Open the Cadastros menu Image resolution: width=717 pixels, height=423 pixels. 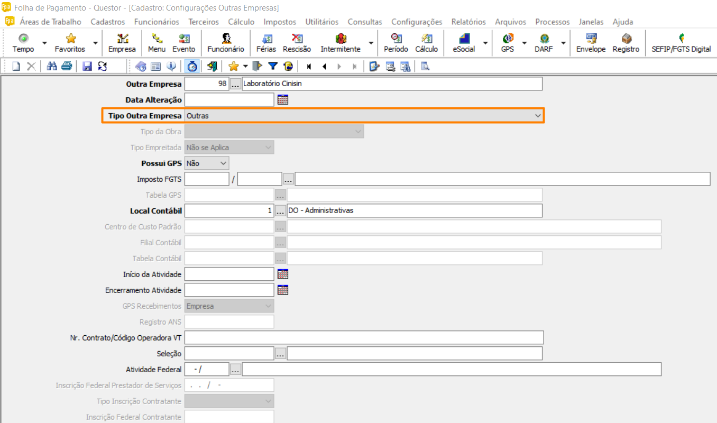tap(108, 22)
